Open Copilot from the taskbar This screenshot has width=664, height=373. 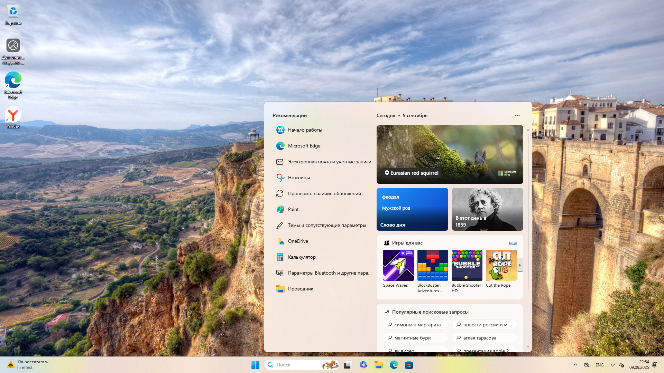(363, 365)
